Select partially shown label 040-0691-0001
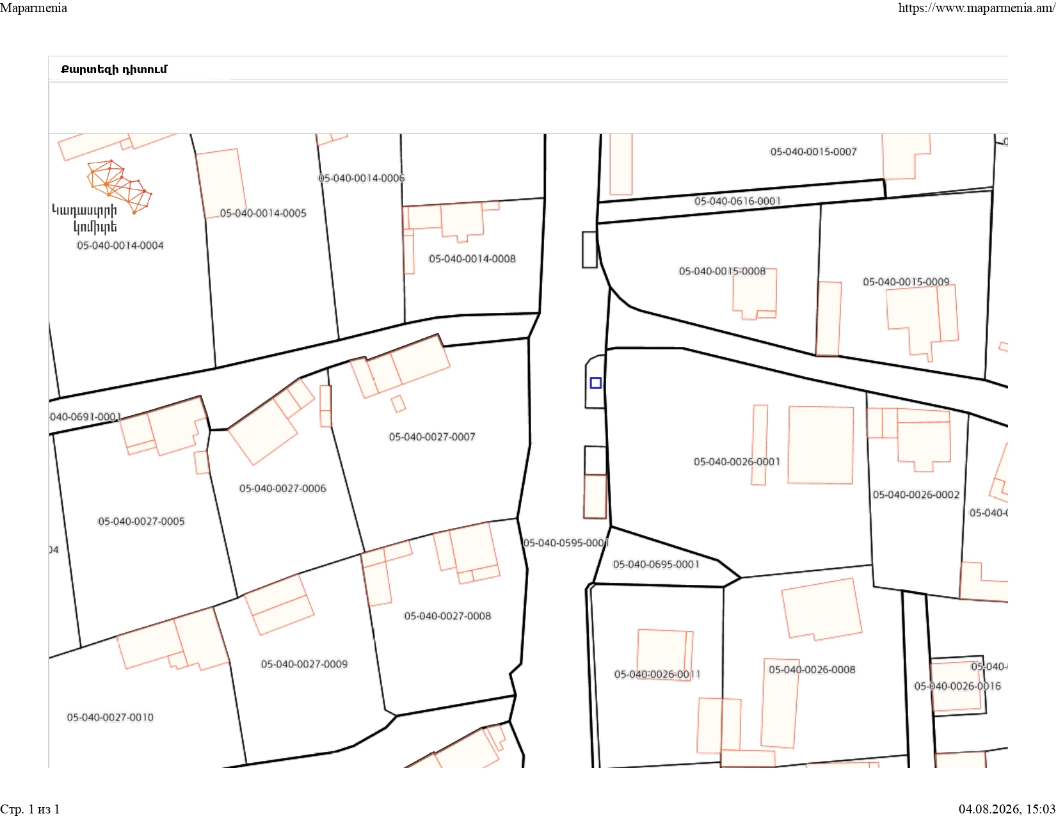Screen dimensions: 1056x816 click(85, 417)
